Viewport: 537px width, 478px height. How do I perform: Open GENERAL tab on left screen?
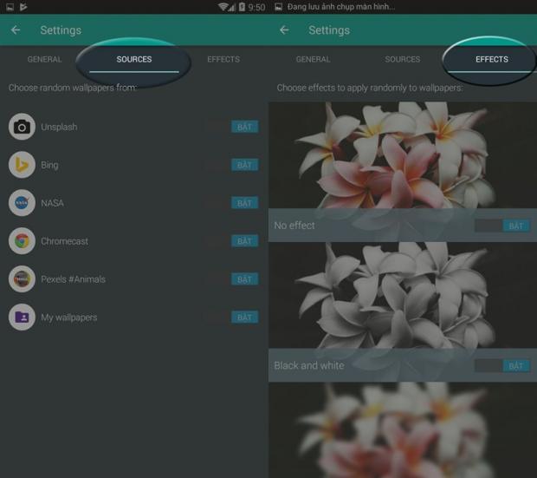click(x=44, y=60)
